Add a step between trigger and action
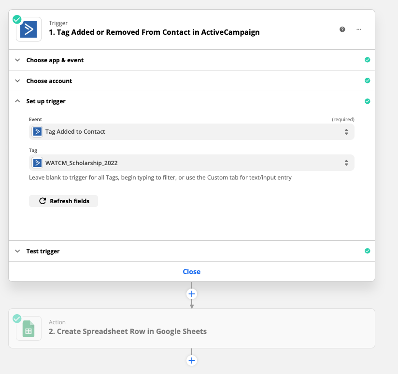Viewport: 398px width, 374px height. tap(192, 294)
